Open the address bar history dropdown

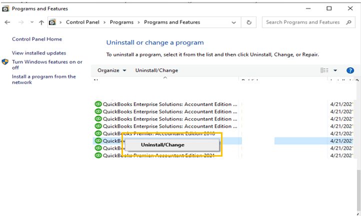click(234, 22)
